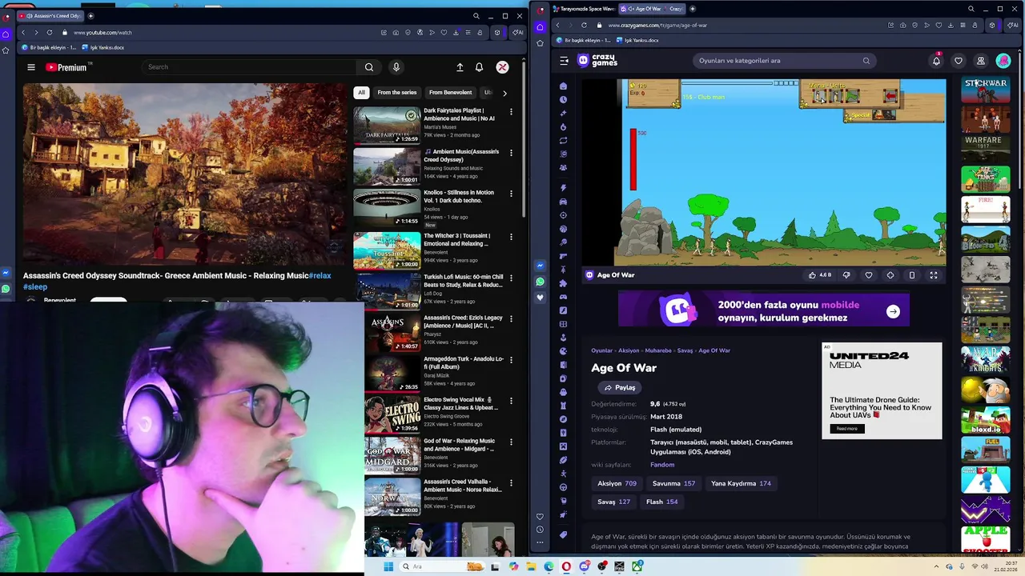1025x576 pixels.
Task: Open Savunma 157 tag
Action: pos(673,483)
